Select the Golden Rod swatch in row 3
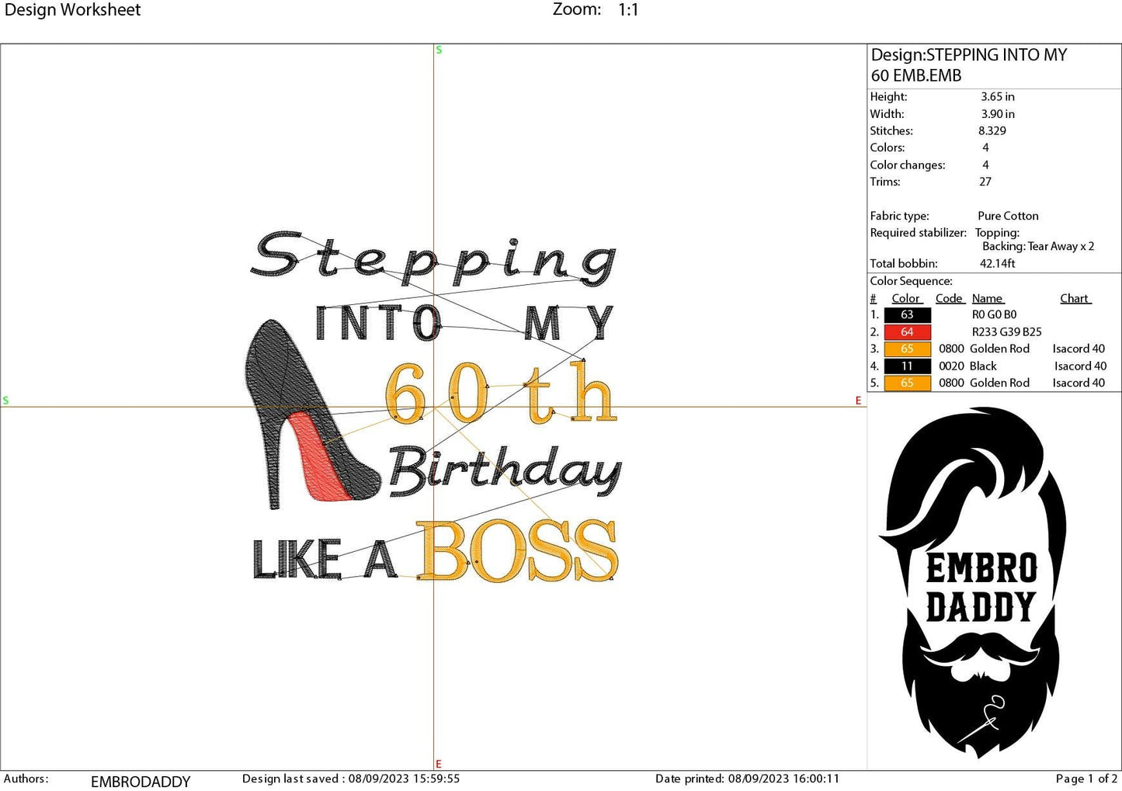1122x791 pixels. pyautogui.click(x=907, y=349)
